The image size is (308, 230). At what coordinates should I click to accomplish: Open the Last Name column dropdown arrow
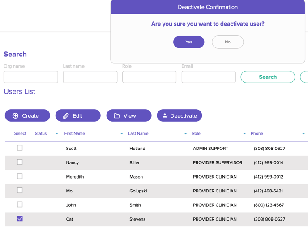pyautogui.click(x=186, y=134)
